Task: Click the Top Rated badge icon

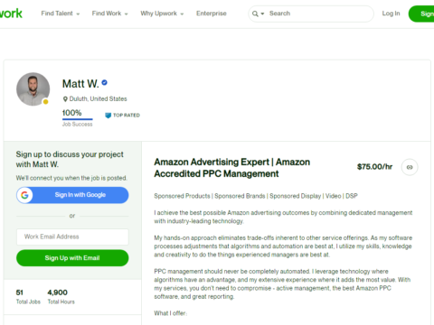Action: point(108,116)
